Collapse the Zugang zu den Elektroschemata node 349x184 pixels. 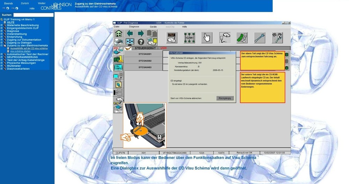pyautogui.click(x=1, y=46)
